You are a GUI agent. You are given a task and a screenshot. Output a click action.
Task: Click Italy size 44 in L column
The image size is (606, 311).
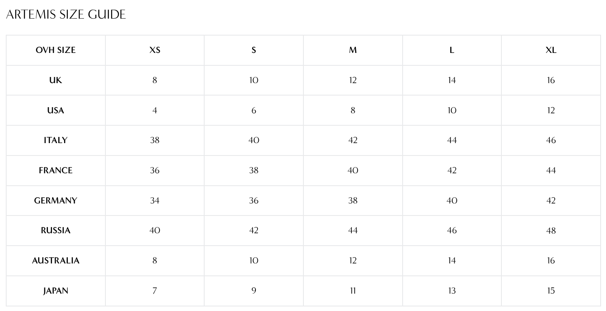pos(452,140)
